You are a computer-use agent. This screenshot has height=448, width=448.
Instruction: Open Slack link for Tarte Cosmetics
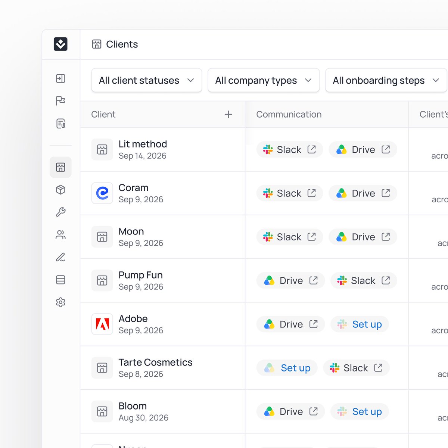point(356,368)
